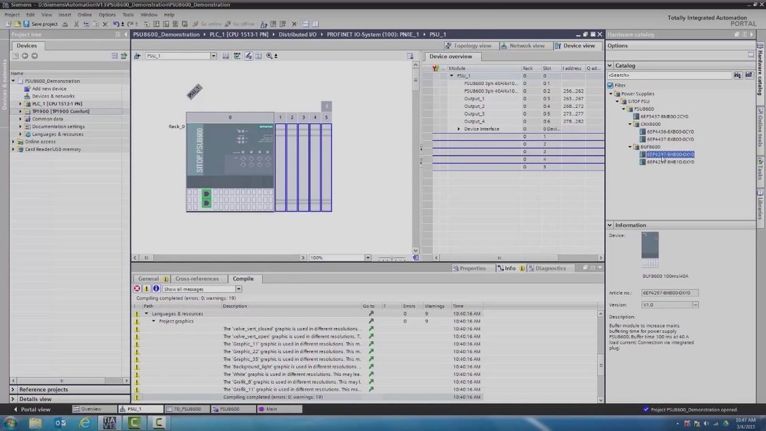This screenshot has width=766, height=431.
Task: Go online via the toolbar plug icon
Action: tap(195, 24)
